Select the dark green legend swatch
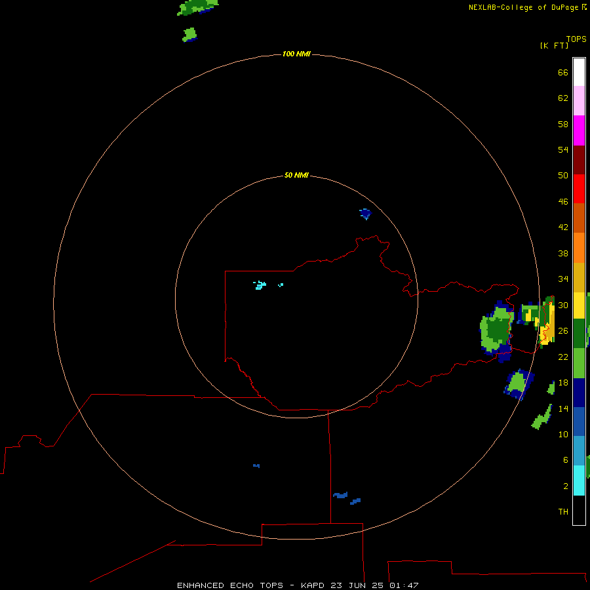Image resolution: width=590 pixels, height=590 pixels. pyautogui.click(x=579, y=334)
